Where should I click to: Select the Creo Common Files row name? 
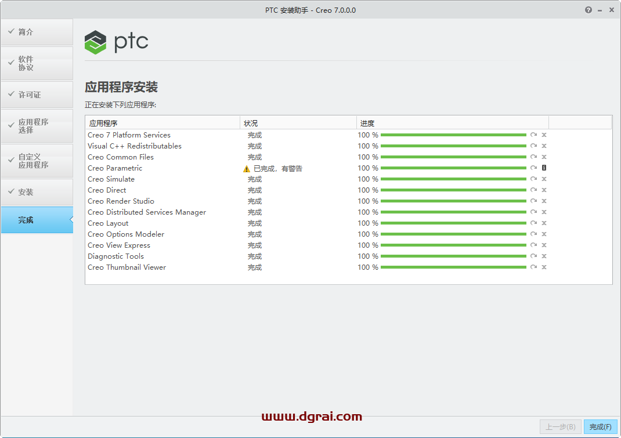tap(121, 157)
